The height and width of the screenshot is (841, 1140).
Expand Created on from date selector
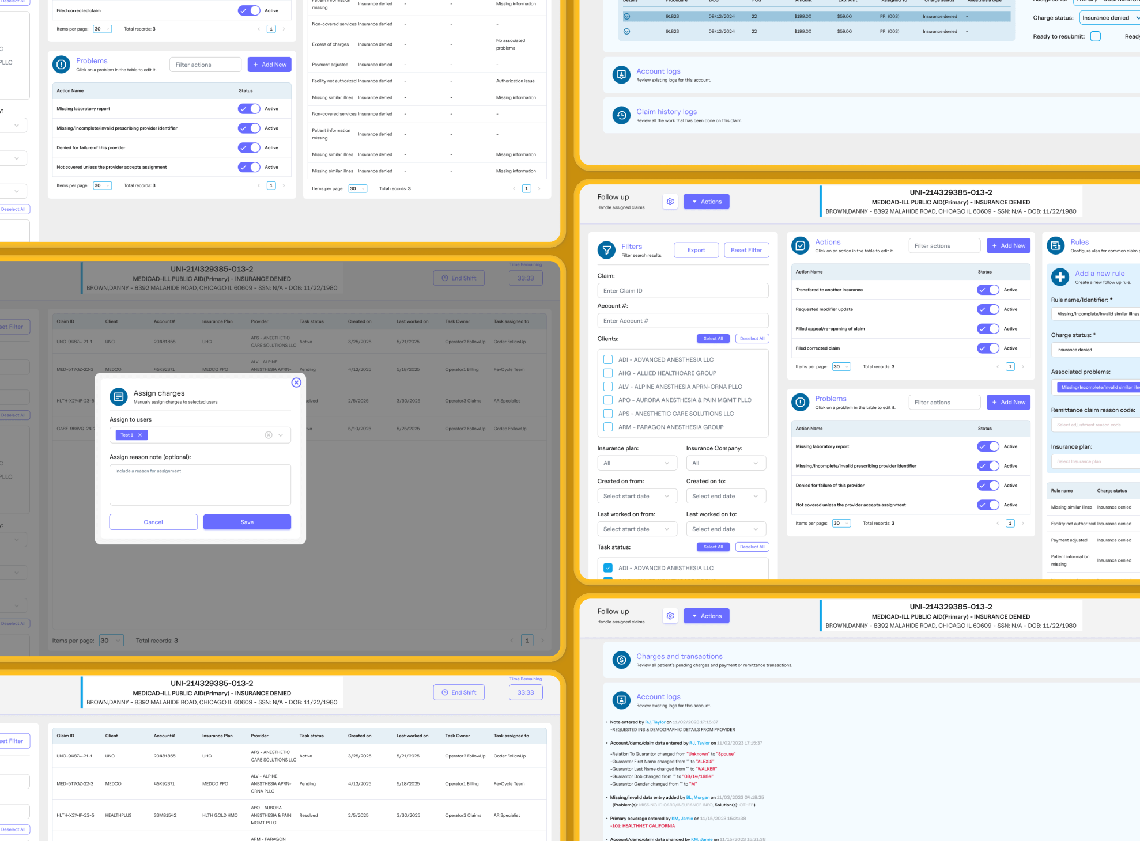(x=636, y=496)
